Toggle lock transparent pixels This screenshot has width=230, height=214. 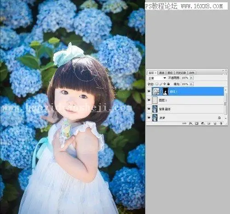157,84
